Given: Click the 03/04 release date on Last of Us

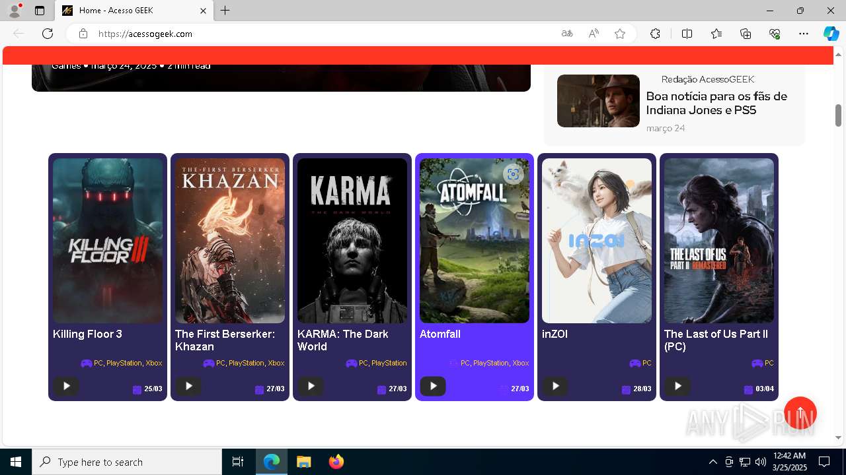Looking at the screenshot, I should tap(765, 389).
